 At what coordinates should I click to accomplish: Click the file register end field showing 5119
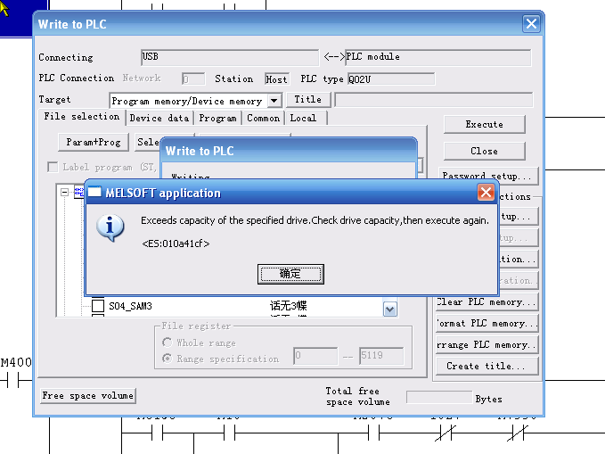point(380,357)
